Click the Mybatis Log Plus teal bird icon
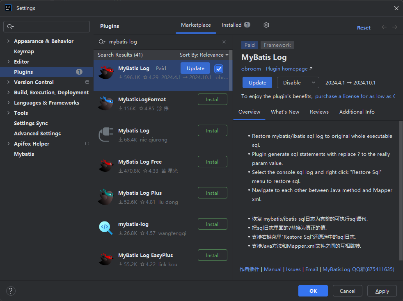The image size is (403, 301). click(x=106, y=197)
